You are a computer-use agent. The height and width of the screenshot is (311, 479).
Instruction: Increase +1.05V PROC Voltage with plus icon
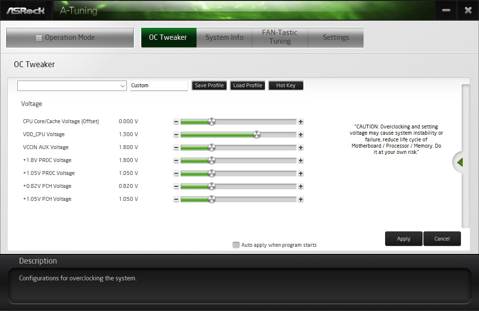pyautogui.click(x=301, y=173)
